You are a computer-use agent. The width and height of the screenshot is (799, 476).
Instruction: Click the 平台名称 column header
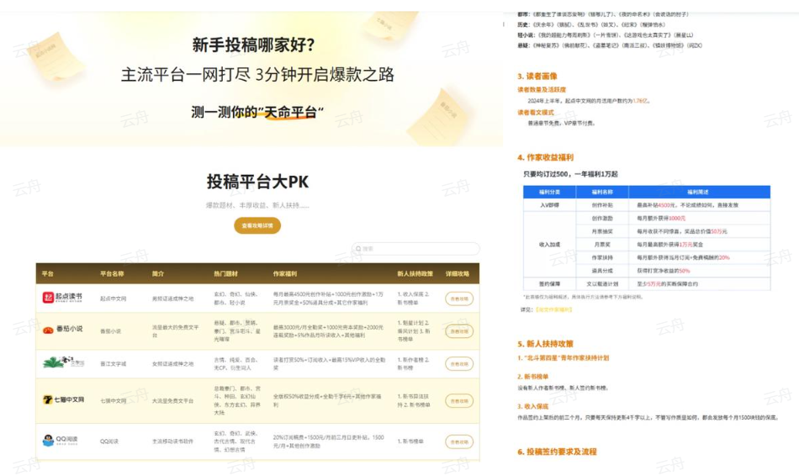tap(112, 273)
